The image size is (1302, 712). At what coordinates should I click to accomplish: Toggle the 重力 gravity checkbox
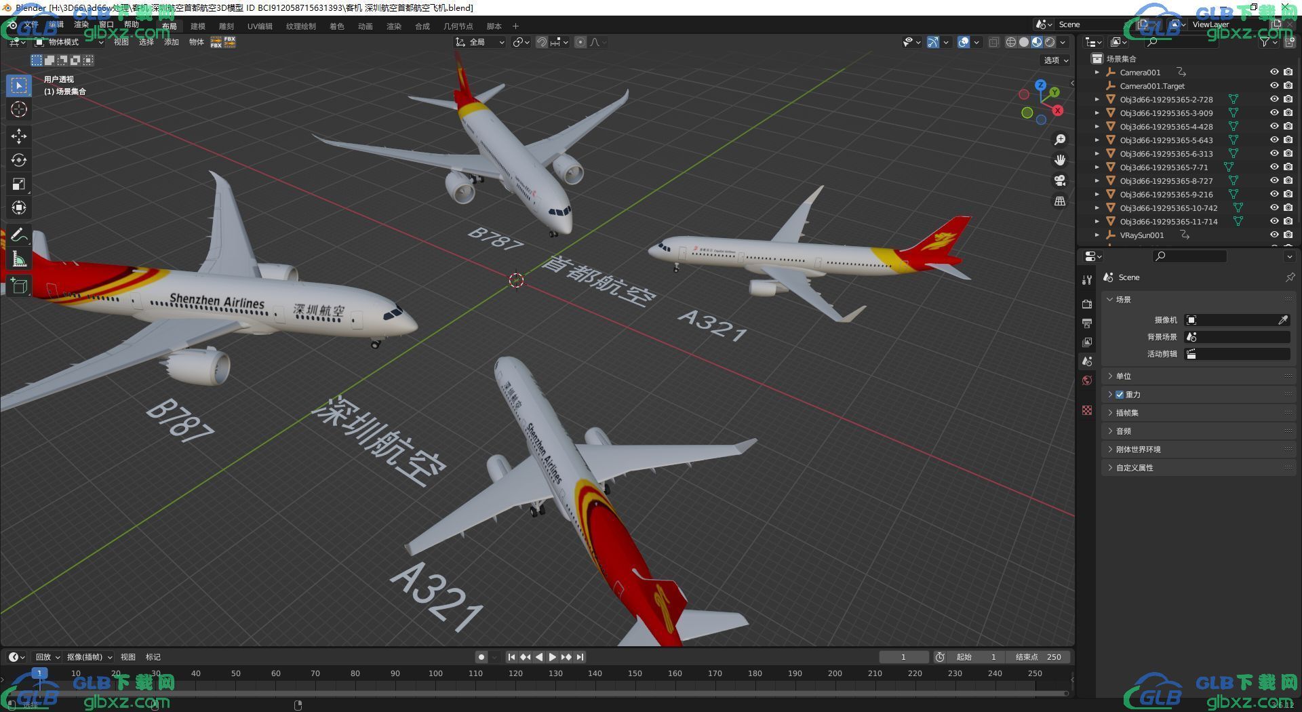tap(1120, 395)
